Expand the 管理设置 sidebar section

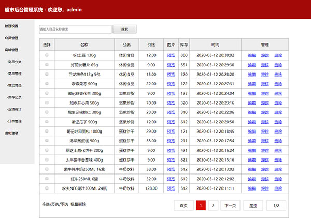11,26
